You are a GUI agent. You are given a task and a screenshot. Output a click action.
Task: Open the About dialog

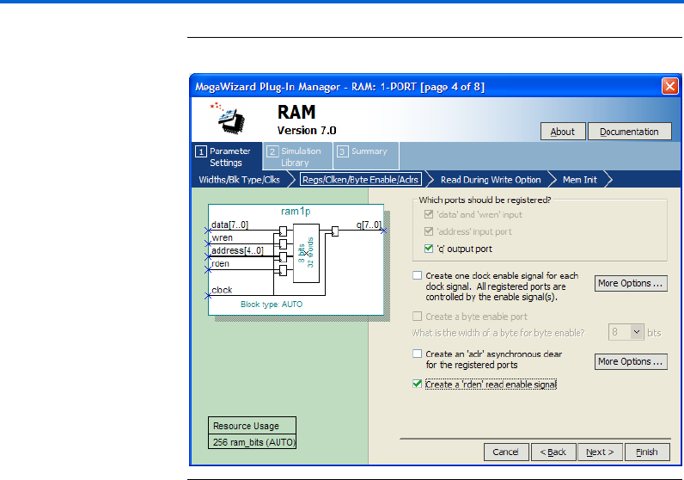click(x=563, y=132)
